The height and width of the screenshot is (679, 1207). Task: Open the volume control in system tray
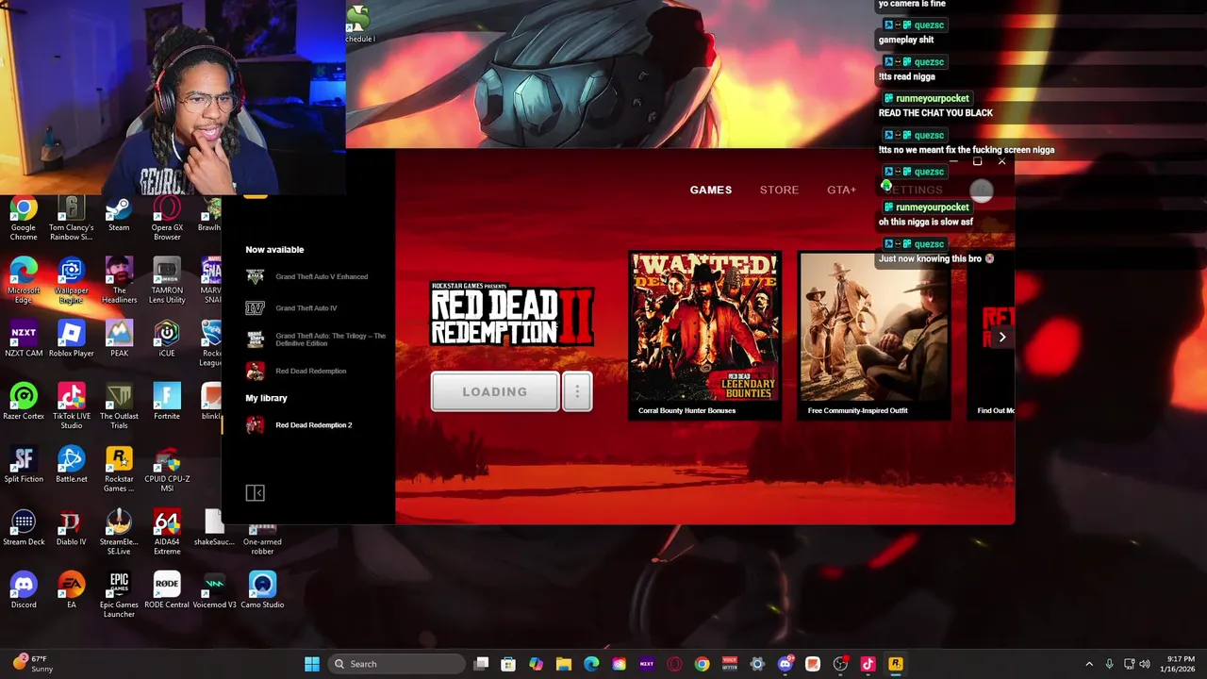1145,664
